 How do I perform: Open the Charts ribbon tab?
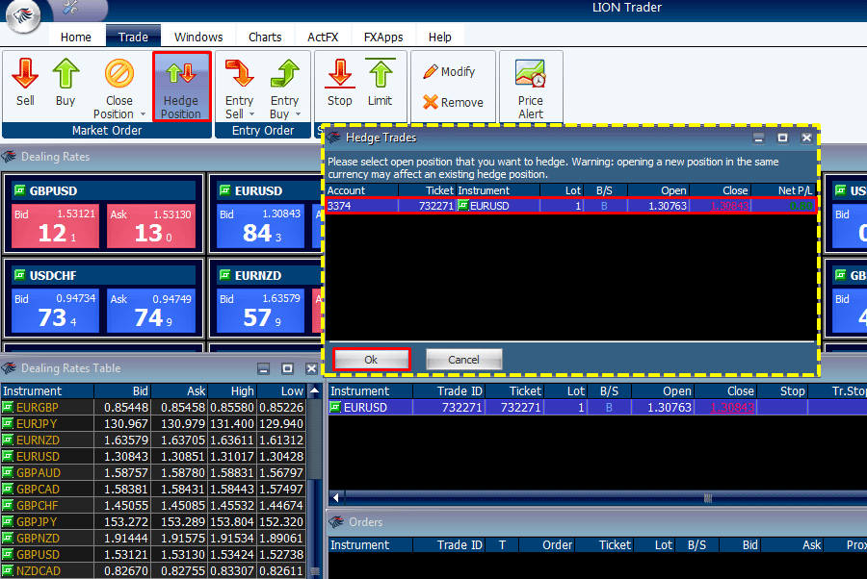coord(265,37)
